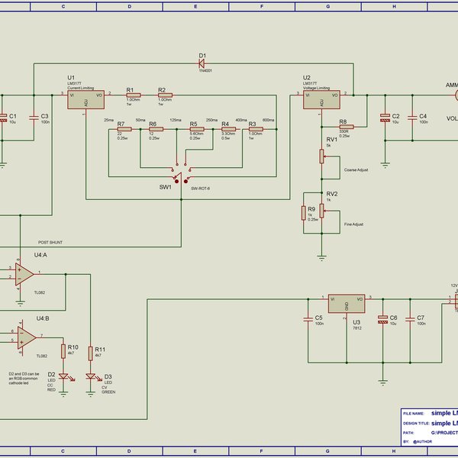This screenshot has height=458, width=458.
Task: Select capacitor C5 100n symbol
Action: click(308, 319)
